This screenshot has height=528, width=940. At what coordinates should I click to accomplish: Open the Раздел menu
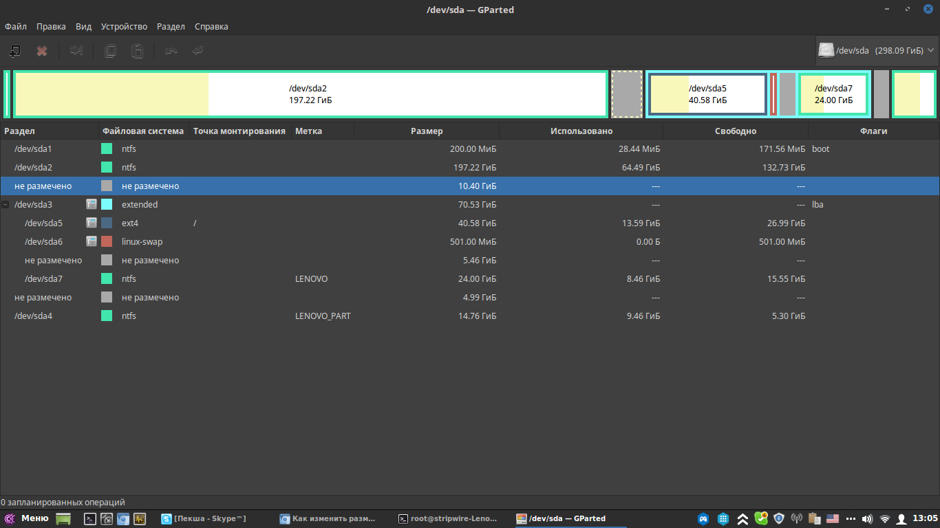[x=171, y=27]
